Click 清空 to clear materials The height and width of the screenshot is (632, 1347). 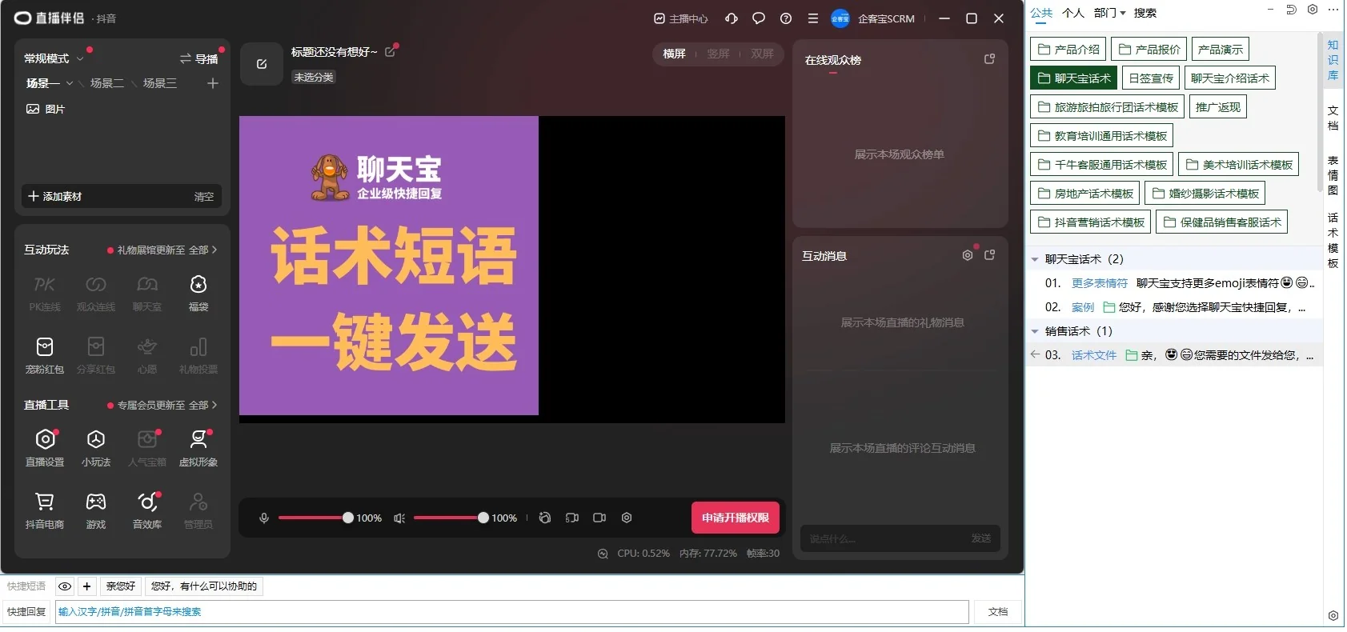[x=204, y=196]
